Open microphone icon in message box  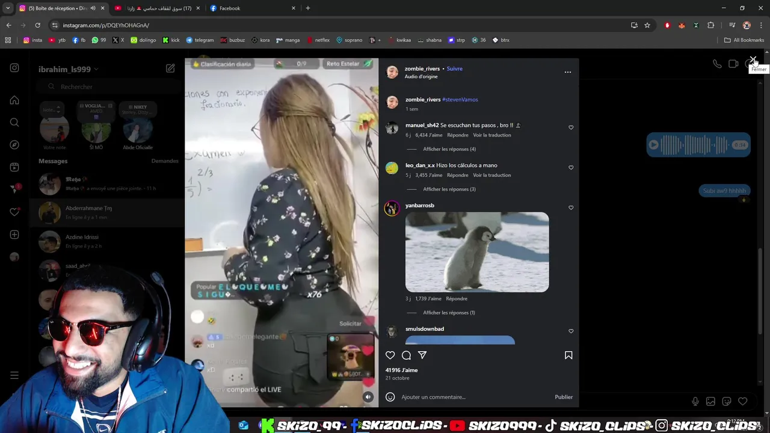click(x=695, y=401)
